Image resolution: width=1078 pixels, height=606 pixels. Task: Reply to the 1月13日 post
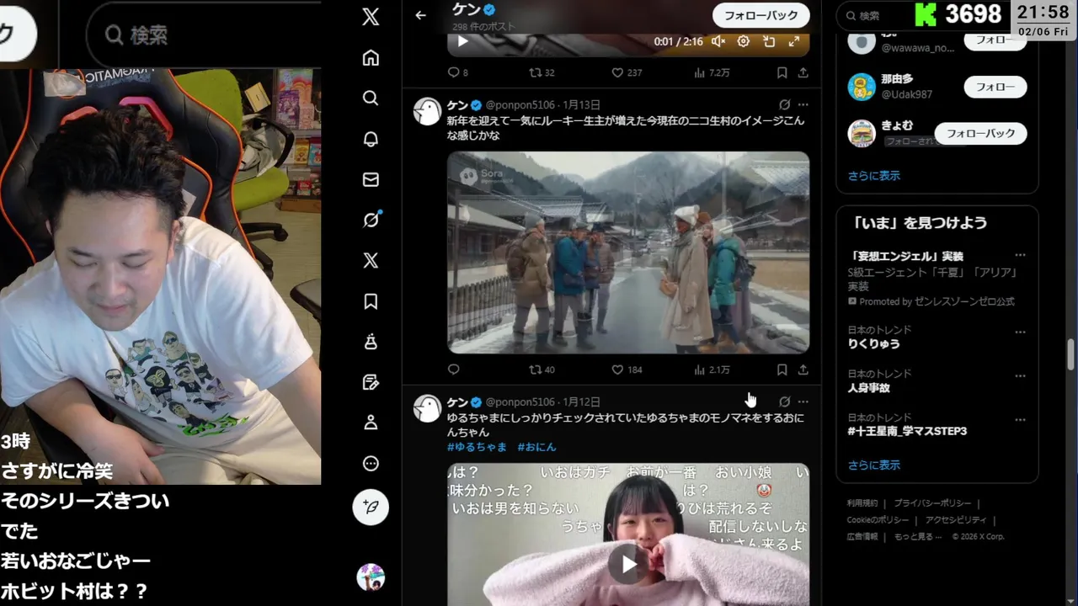pyautogui.click(x=453, y=369)
